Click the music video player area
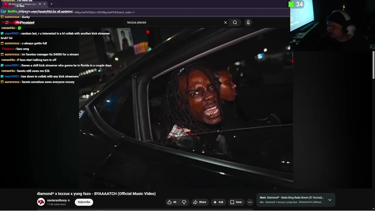This screenshot has height=211, width=375. click(186, 108)
